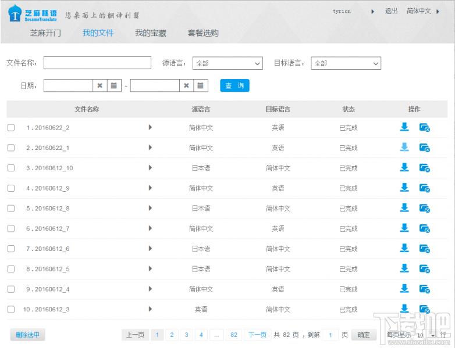Delete file 20160612_5 with folder icon
Viewport: 455px width, 348px height.
(425, 269)
